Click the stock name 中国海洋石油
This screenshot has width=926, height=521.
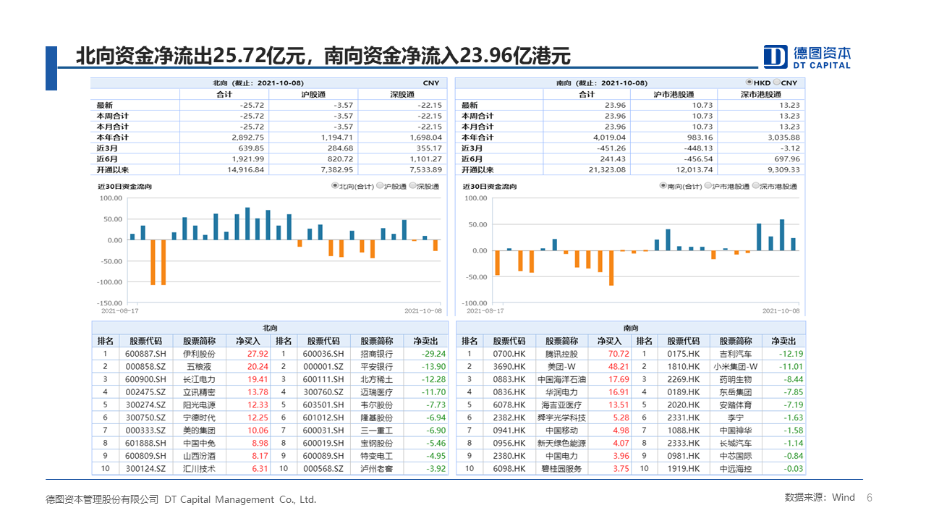click(x=562, y=379)
